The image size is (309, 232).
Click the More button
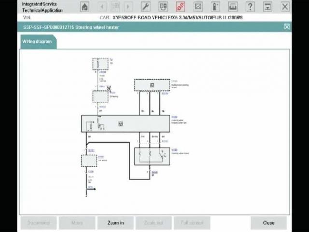pyautogui.click(x=77, y=223)
